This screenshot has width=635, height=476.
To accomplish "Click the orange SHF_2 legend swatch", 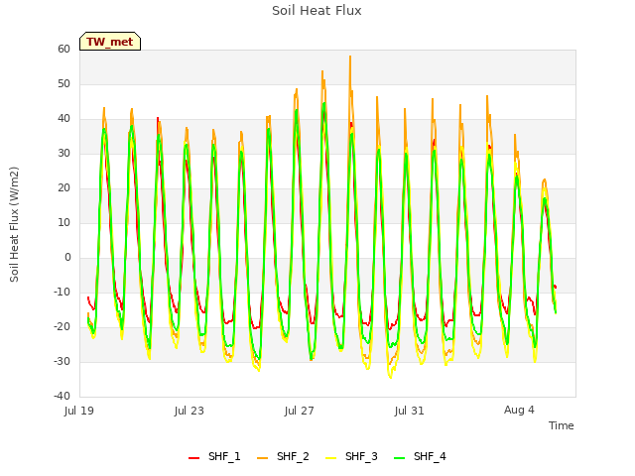I will pos(262,458).
